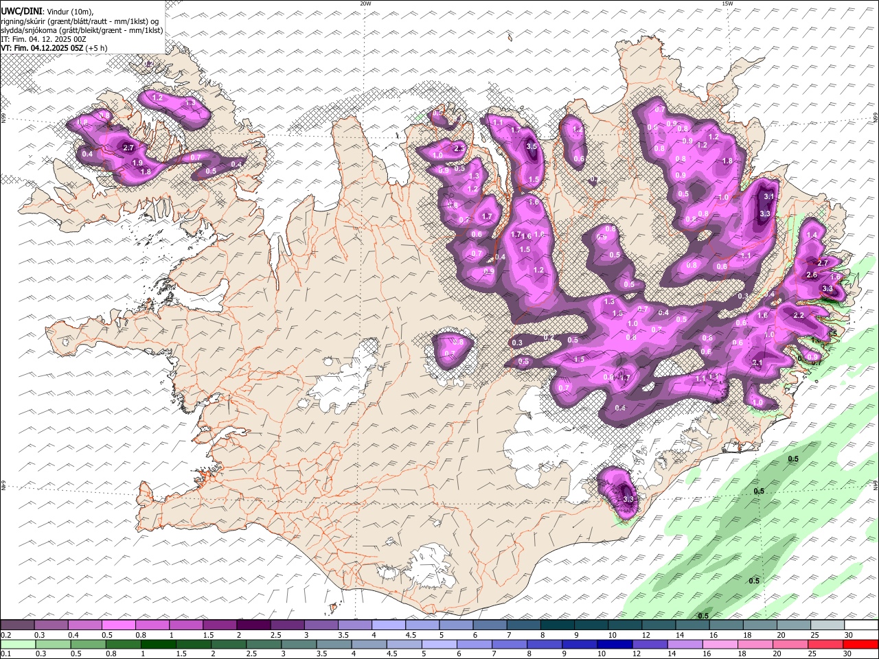Click the snow scale swatch between 0.2 and 0.3

point(18,625)
